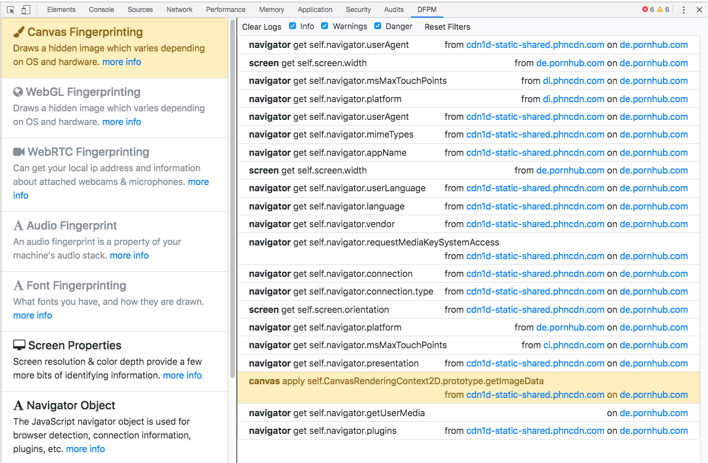The width and height of the screenshot is (708, 463).
Task: Click the Audio Fingerprint letter icon
Action: pos(18,226)
